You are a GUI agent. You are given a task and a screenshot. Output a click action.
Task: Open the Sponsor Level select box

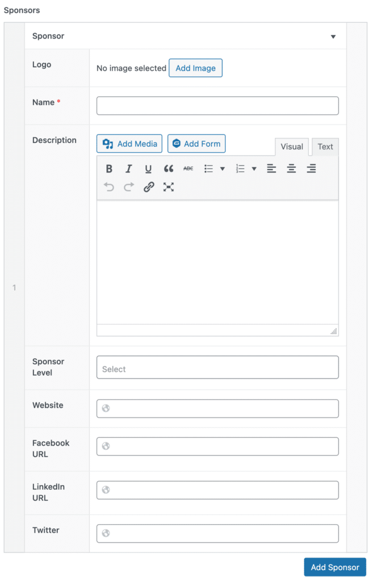[217, 368]
